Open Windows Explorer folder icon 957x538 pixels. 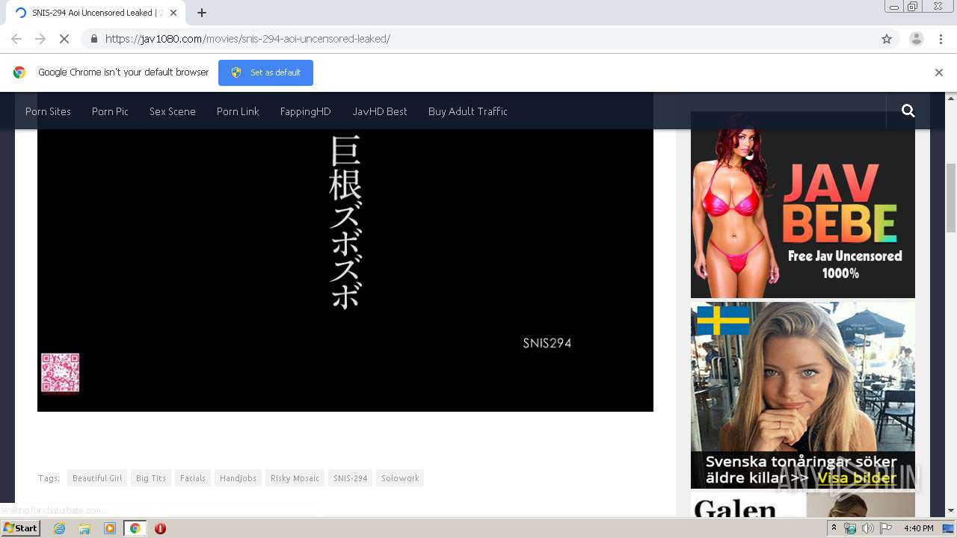pyautogui.click(x=84, y=528)
